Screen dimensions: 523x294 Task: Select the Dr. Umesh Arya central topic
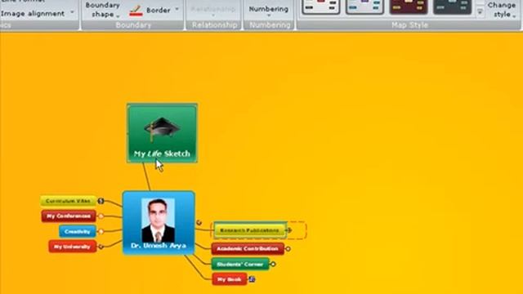coord(159,223)
